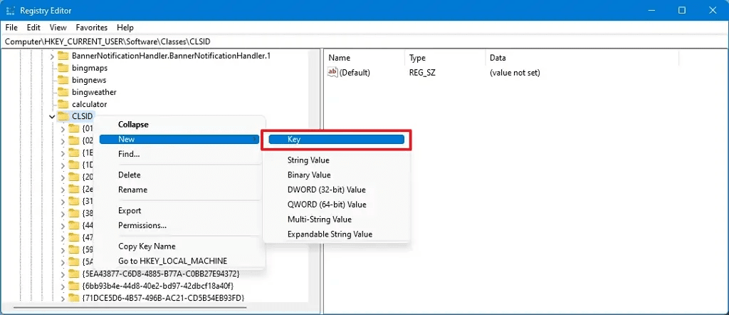Select folder icon of key starting {47

tap(73, 237)
